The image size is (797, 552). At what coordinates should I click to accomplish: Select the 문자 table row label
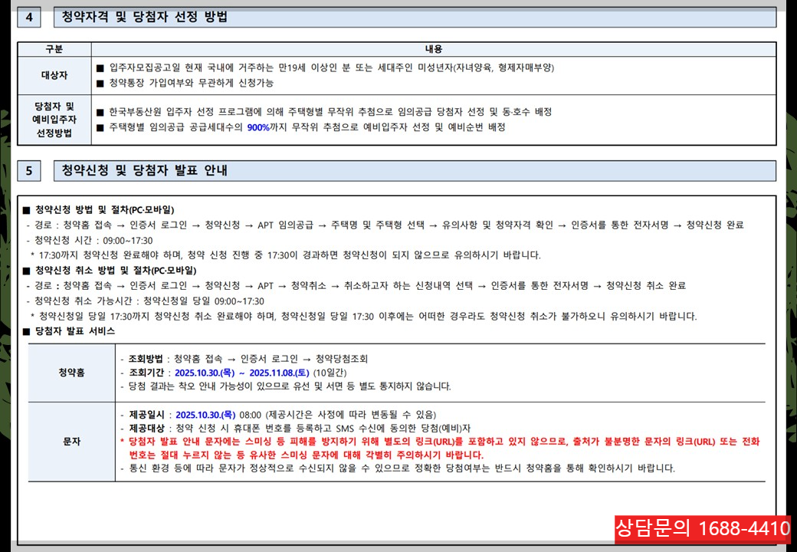point(72,442)
